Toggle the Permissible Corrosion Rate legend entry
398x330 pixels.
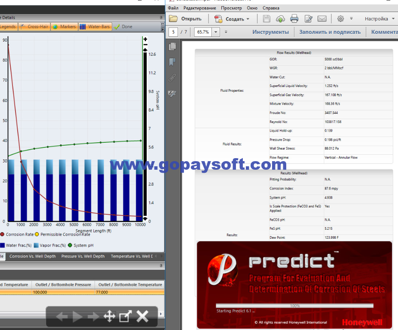(x=62, y=234)
